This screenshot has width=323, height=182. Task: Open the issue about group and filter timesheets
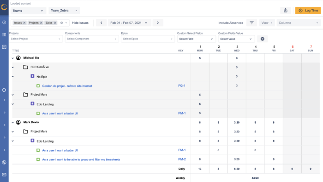(x=81, y=159)
